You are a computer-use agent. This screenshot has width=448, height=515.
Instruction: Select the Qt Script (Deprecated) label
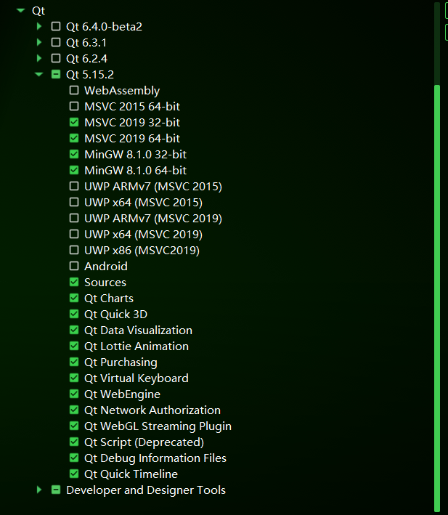coord(144,442)
